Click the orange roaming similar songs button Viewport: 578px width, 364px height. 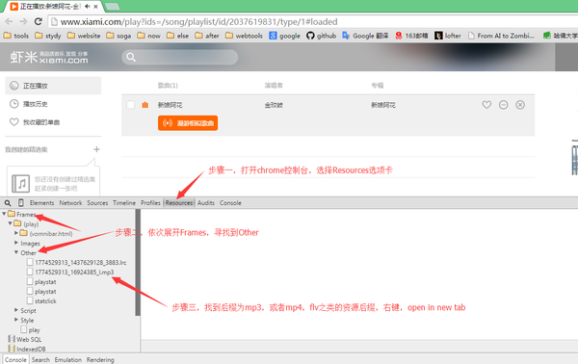[x=188, y=123]
